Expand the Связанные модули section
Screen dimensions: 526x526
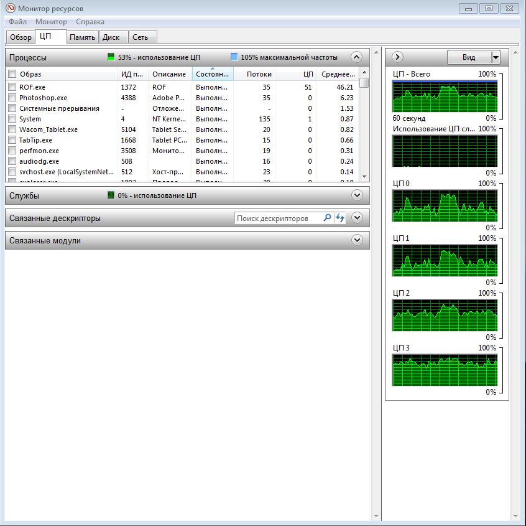tap(356, 240)
